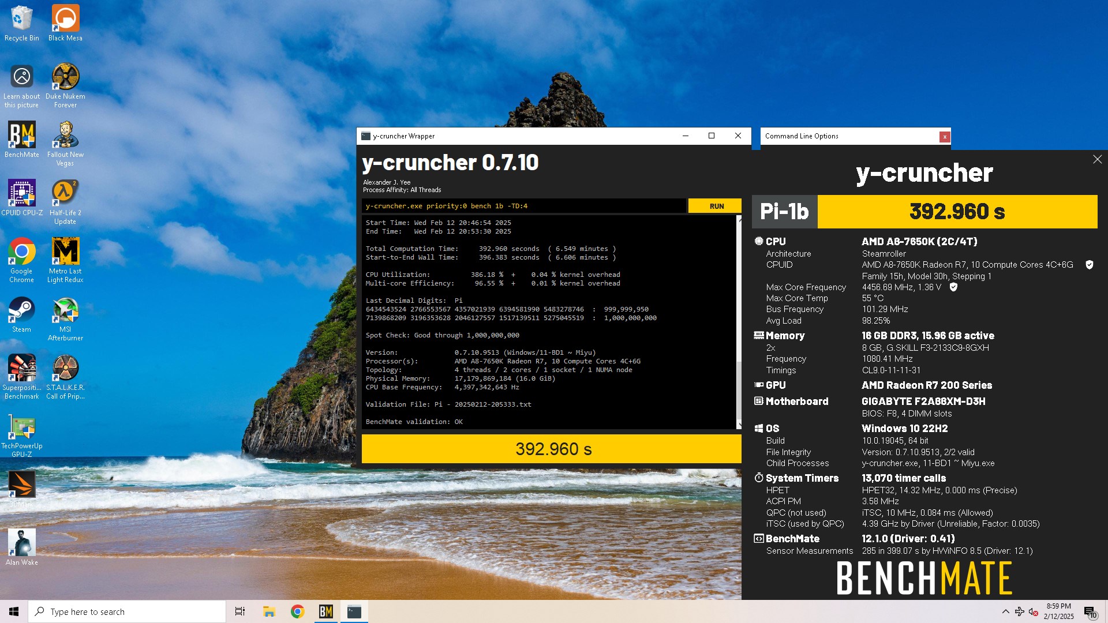The height and width of the screenshot is (623, 1108).
Task: Close the Command Line Options window
Action: click(944, 137)
